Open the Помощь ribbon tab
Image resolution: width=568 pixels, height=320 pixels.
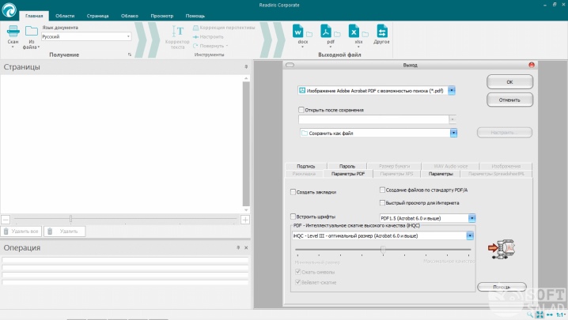(195, 16)
